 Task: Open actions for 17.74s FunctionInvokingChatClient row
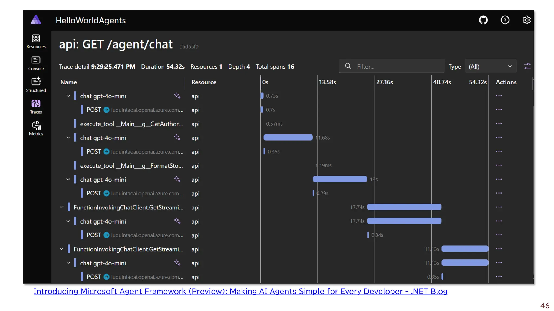tap(499, 207)
